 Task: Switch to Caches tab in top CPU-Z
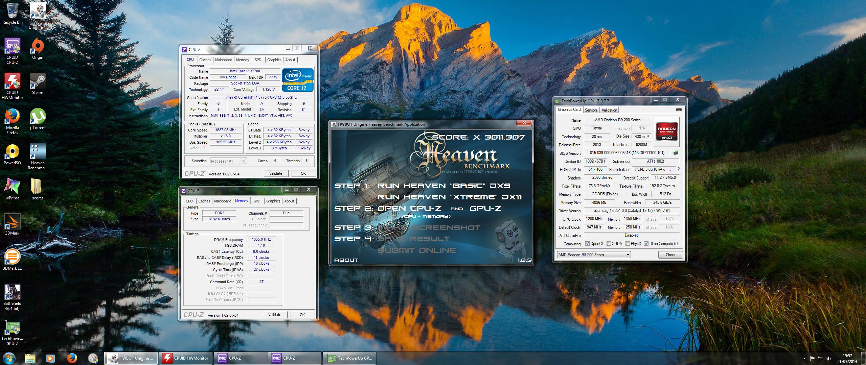205,60
